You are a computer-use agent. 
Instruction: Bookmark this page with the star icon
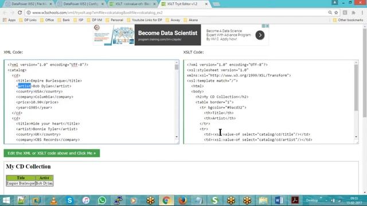(x=336, y=13)
